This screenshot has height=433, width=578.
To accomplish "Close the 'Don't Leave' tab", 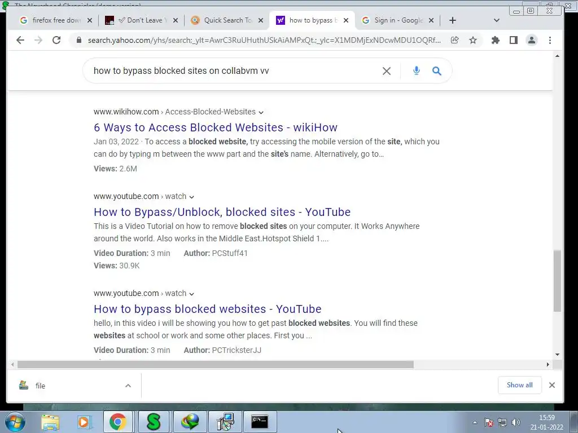I will [176, 20].
